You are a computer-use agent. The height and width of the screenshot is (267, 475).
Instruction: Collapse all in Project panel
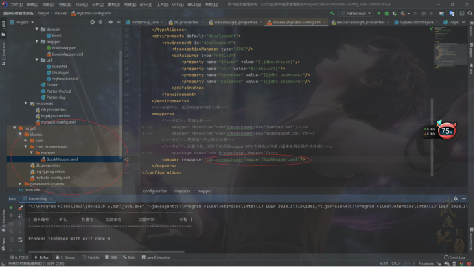tap(100, 22)
